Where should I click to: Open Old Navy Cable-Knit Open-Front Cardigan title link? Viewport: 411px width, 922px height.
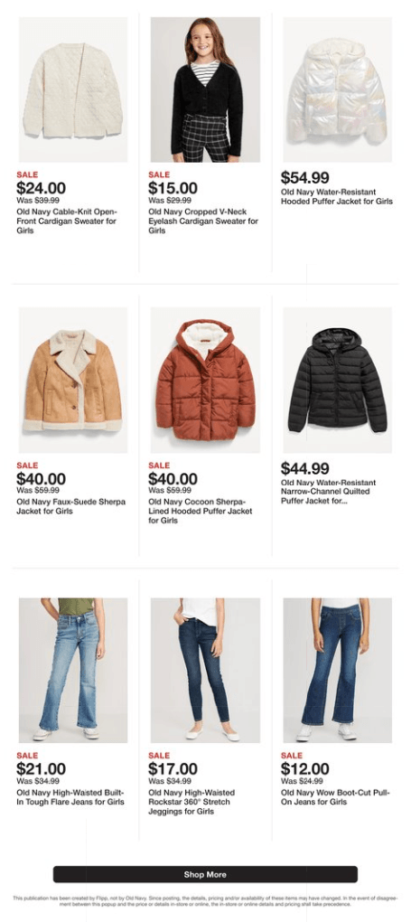[x=67, y=221]
